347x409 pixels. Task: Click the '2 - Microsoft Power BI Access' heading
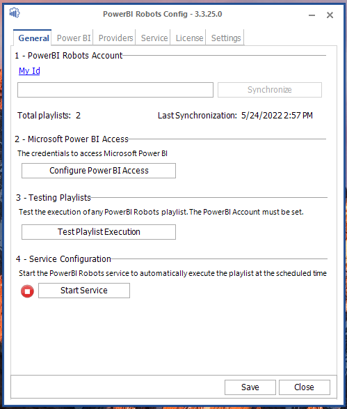pyautogui.click(x=72, y=139)
